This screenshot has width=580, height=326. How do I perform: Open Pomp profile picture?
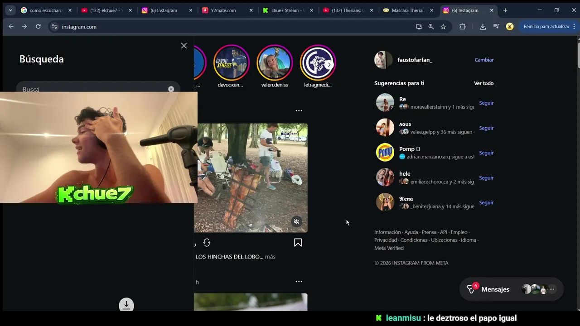tap(385, 153)
